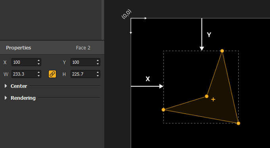Increase the Y value with up arrow
The height and width of the screenshot is (148, 270).
(x=98, y=61)
